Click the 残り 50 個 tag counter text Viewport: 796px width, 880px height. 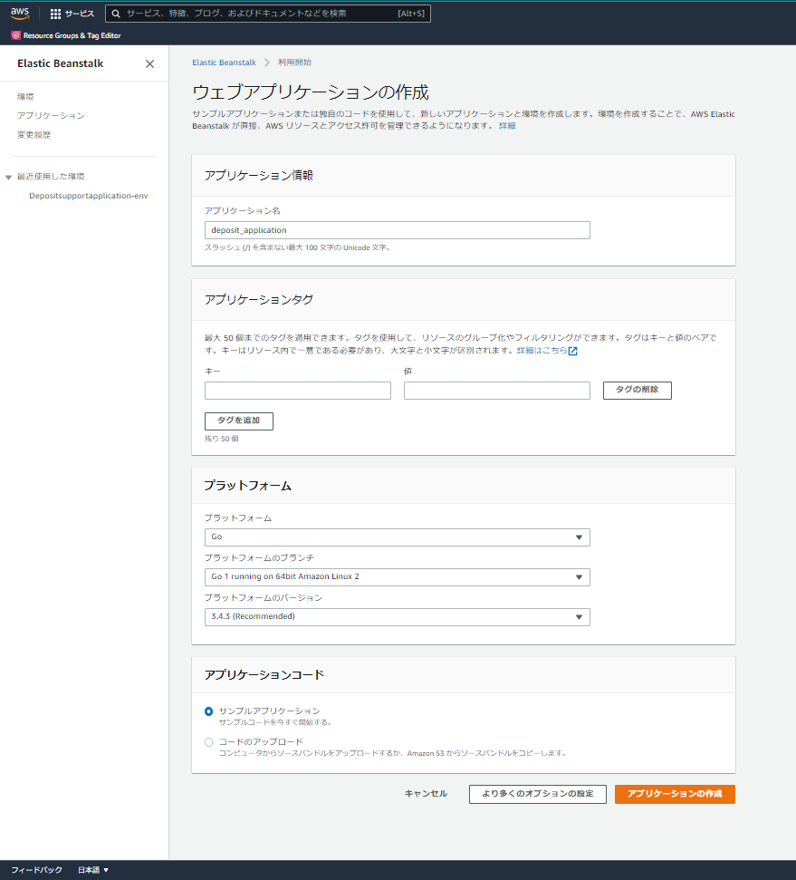pyautogui.click(x=222, y=439)
